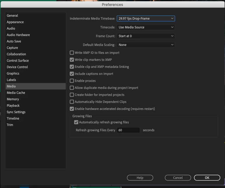
Task: Open Default Media Scaling dropdown
Action: 146,45
